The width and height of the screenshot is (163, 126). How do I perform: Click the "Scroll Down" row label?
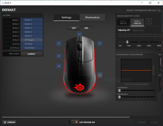click(x=15, y=48)
